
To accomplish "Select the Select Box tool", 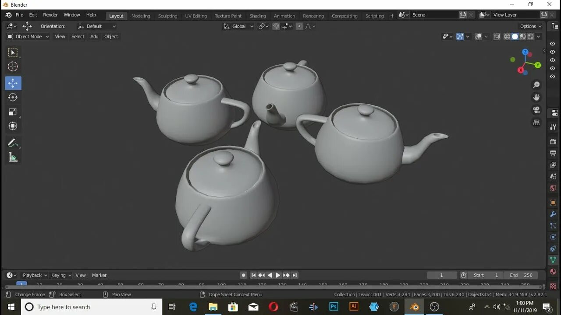I will click(13, 52).
